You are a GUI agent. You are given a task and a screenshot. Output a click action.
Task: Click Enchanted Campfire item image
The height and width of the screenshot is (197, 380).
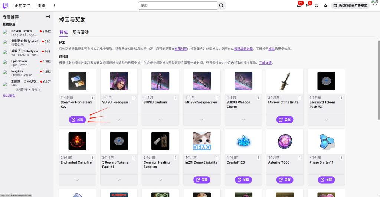77,141
